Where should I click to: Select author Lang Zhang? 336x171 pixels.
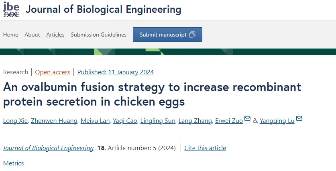point(195,121)
